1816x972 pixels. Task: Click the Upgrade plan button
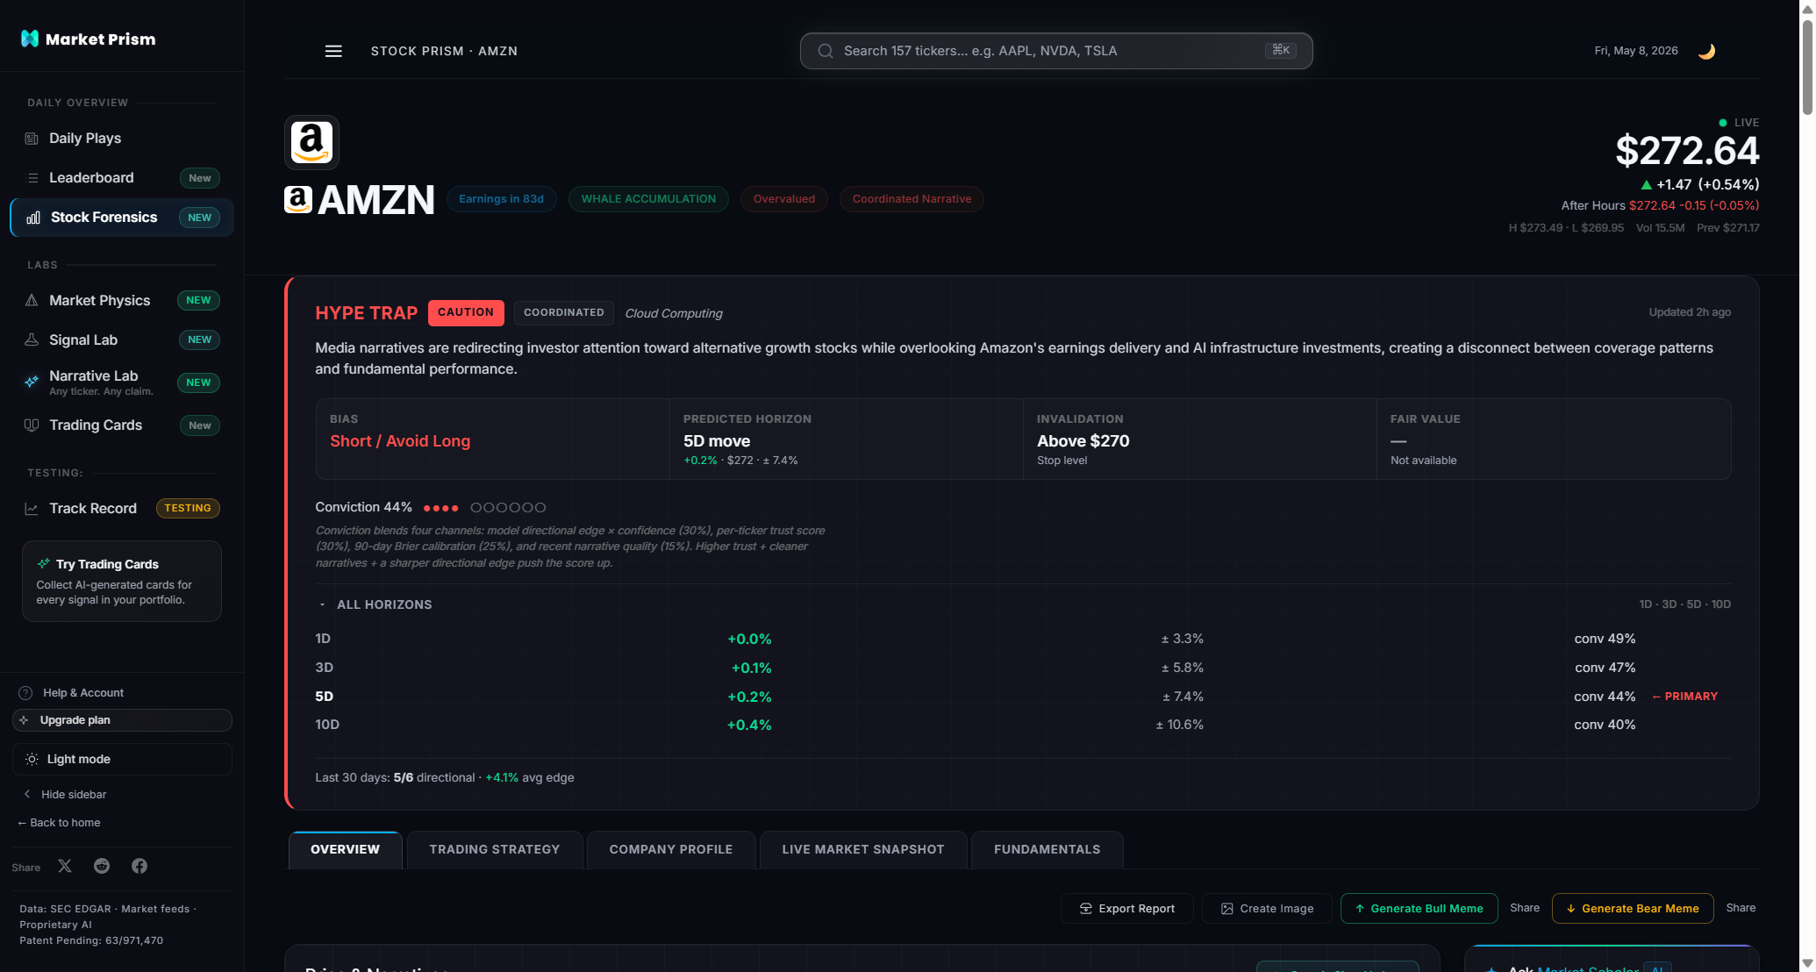[122, 720]
